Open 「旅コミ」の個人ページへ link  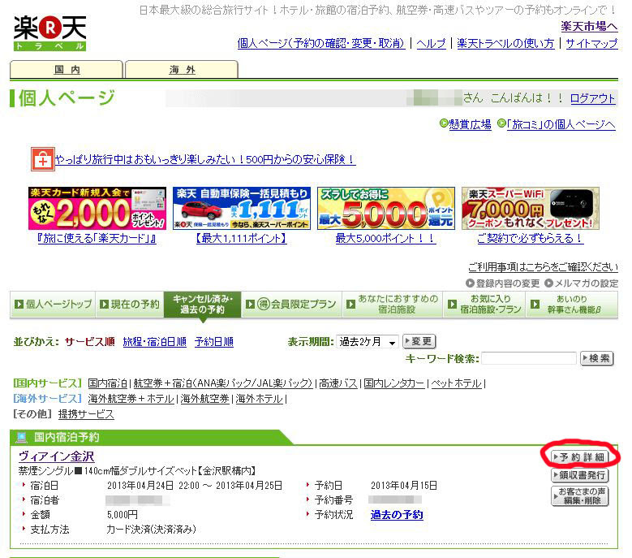[x=561, y=124]
